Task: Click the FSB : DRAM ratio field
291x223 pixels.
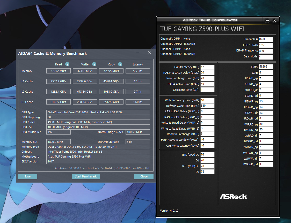Action: click(x=266, y=45)
